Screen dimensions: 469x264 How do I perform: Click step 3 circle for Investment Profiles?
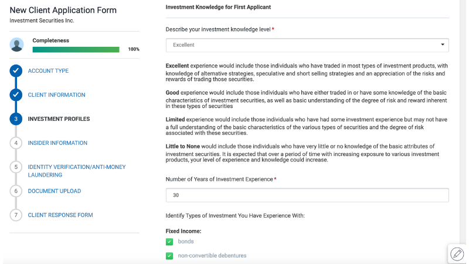16,119
